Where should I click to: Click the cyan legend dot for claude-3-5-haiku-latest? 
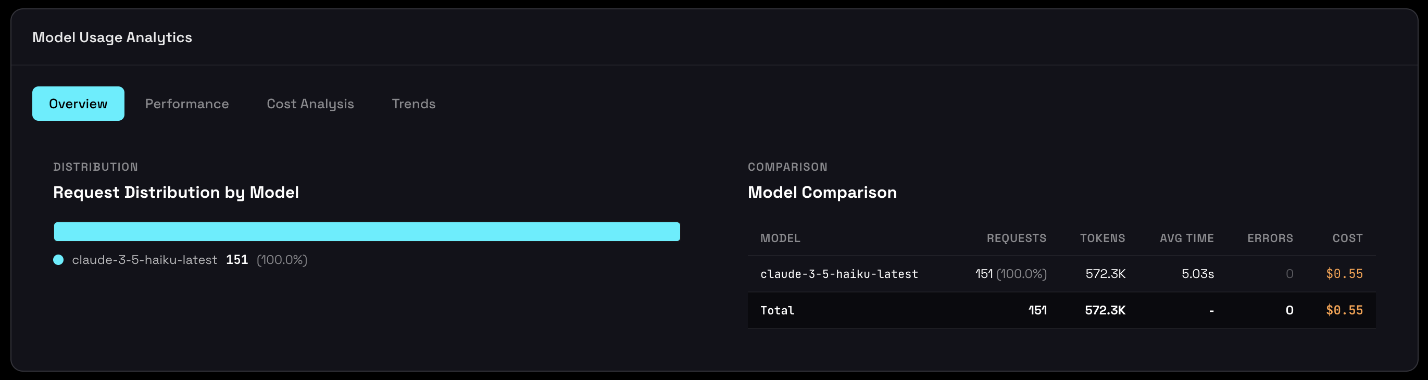(x=58, y=260)
